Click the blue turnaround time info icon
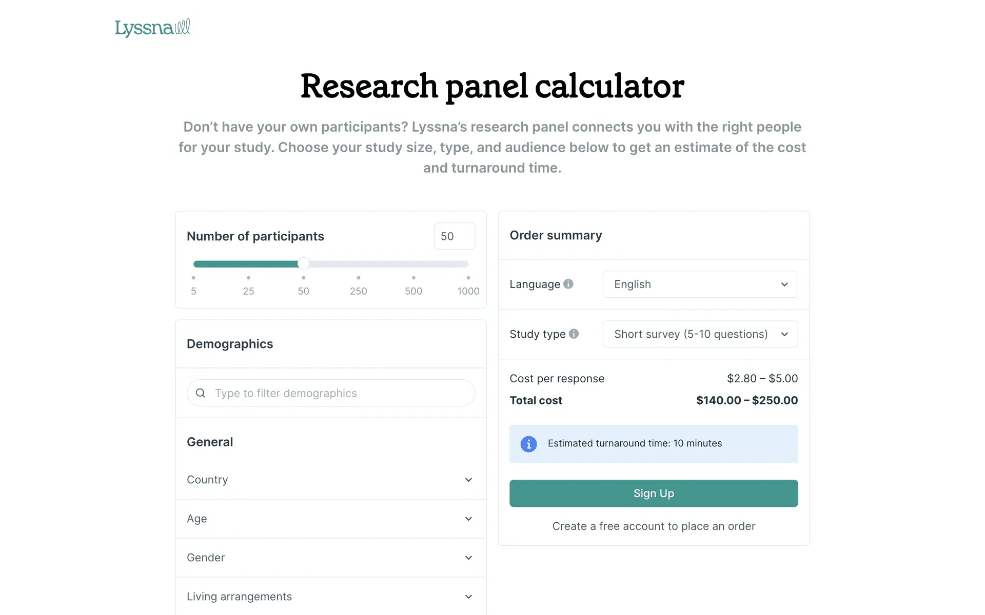Image resolution: width=985 pixels, height=615 pixels. tap(529, 444)
